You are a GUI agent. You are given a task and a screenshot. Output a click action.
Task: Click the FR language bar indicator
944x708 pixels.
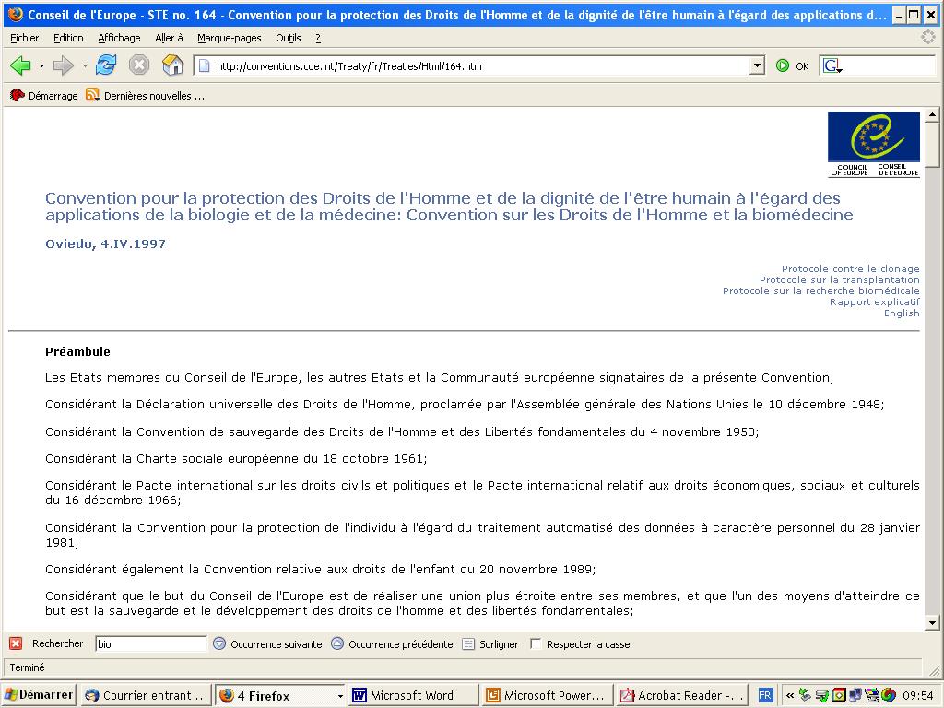pyautogui.click(x=764, y=695)
